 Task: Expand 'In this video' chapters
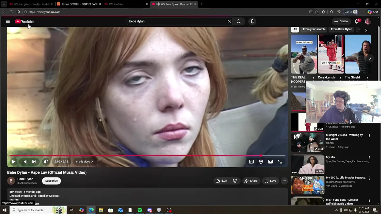pyautogui.click(x=84, y=162)
